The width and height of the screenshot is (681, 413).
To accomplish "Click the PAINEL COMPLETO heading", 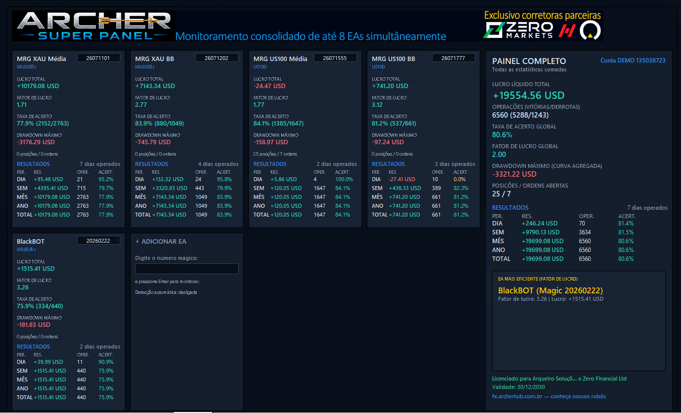I will click(529, 61).
